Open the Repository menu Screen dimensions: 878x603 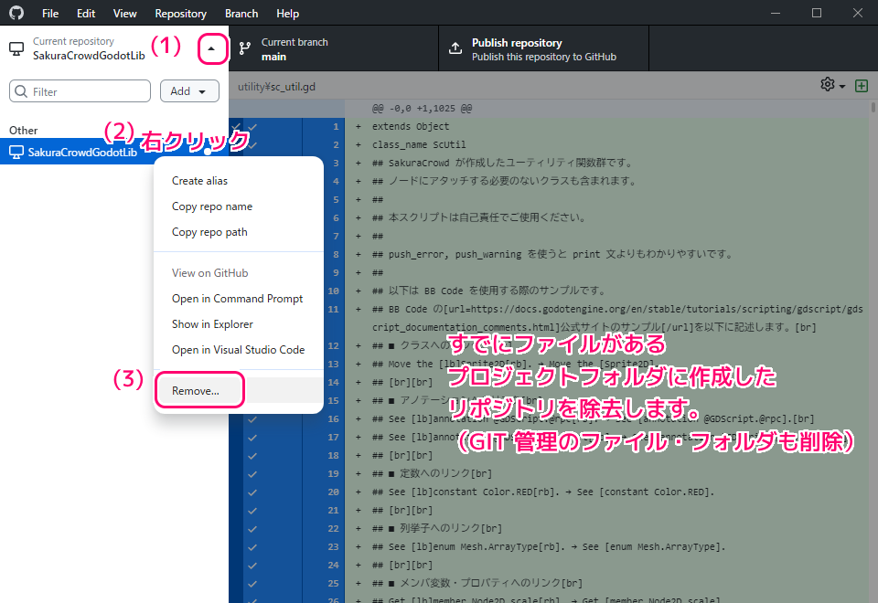(181, 14)
